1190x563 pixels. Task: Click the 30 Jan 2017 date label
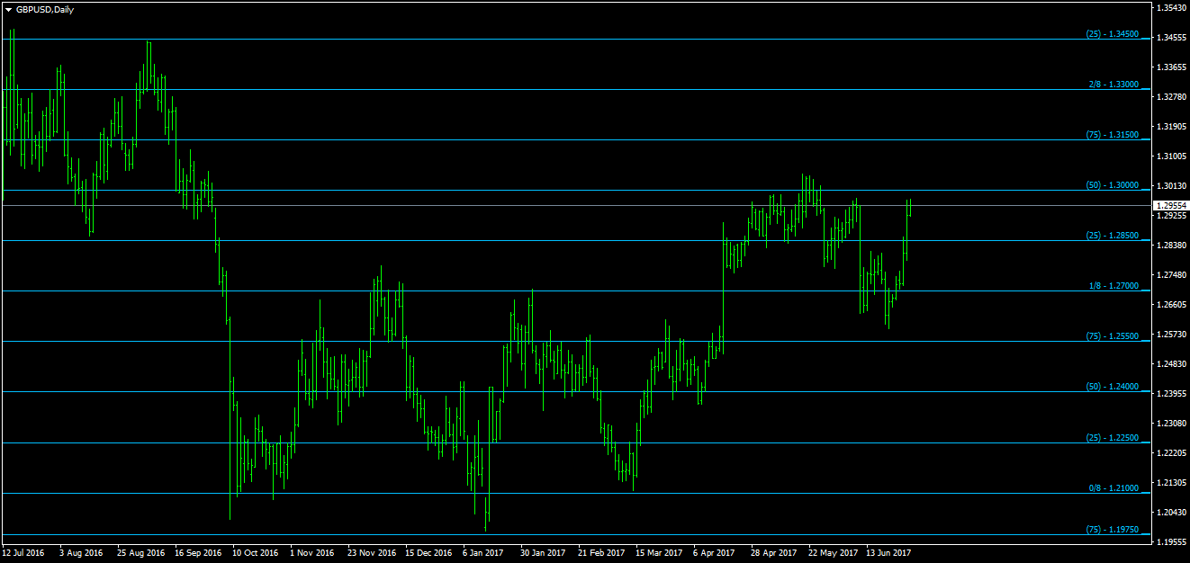[544, 553]
